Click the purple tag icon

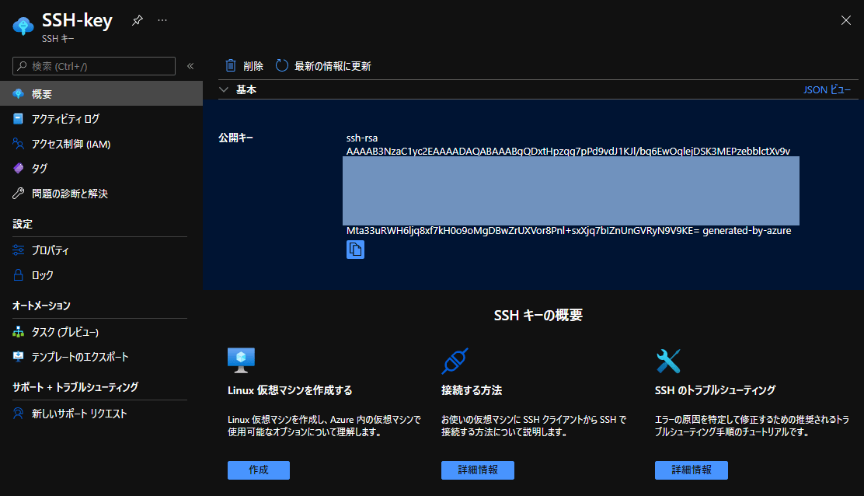pyautogui.click(x=18, y=168)
